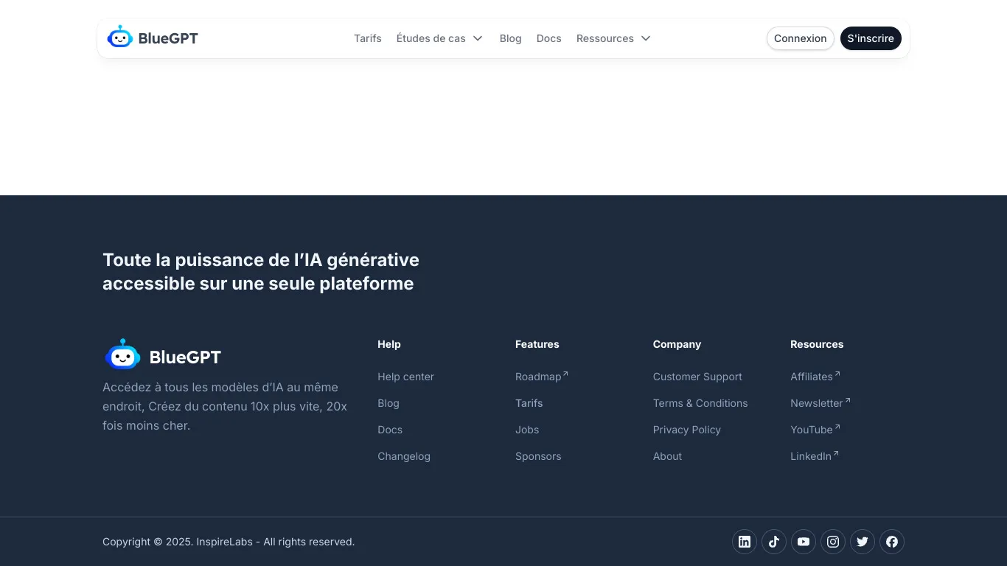
Task: Click the "Accédez à tous les modèles" description
Action: click(x=225, y=406)
